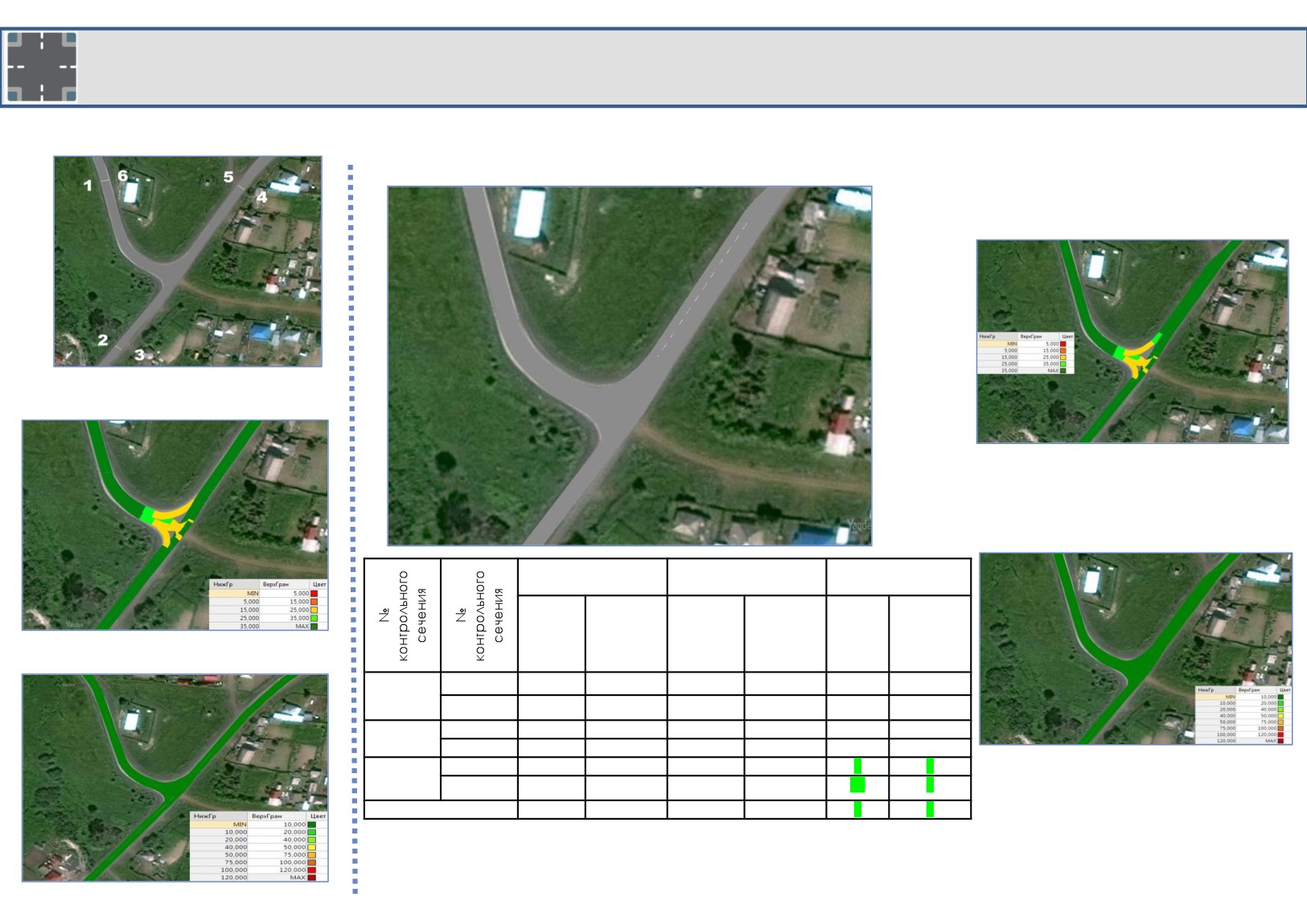Select MIN row in the top-right map legend
Viewport: 1307px width, 905px height.
click(x=1025, y=343)
